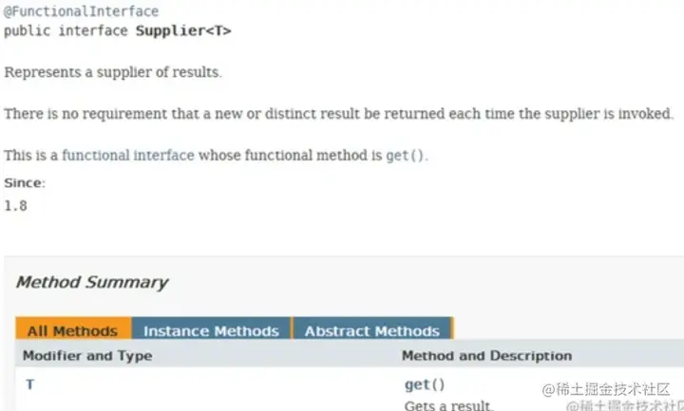The height and width of the screenshot is (411, 684).
Task: Click the Supplier<T> interface name
Action: pyautogui.click(x=183, y=31)
